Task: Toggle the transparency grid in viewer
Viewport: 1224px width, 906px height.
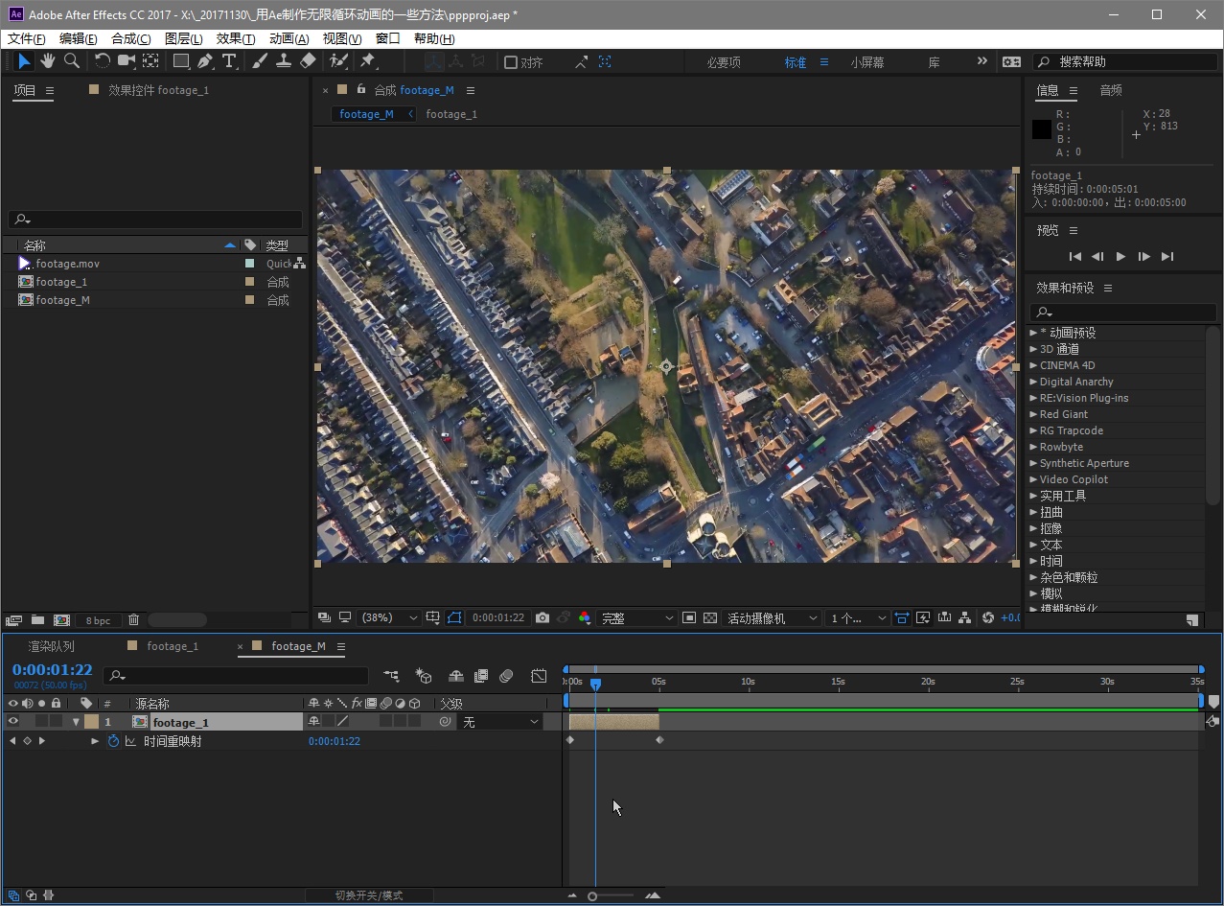Action: pos(710,618)
